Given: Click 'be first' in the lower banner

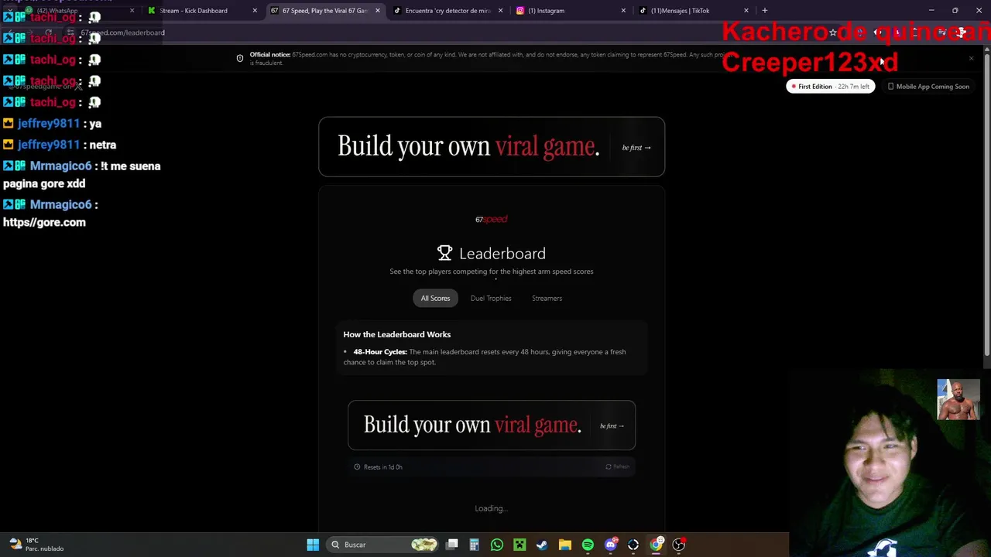Looking at the screenshot, I should (612, 426).
